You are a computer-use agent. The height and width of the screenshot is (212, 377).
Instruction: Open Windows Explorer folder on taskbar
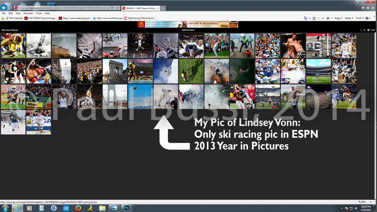[x=102, y=208]
